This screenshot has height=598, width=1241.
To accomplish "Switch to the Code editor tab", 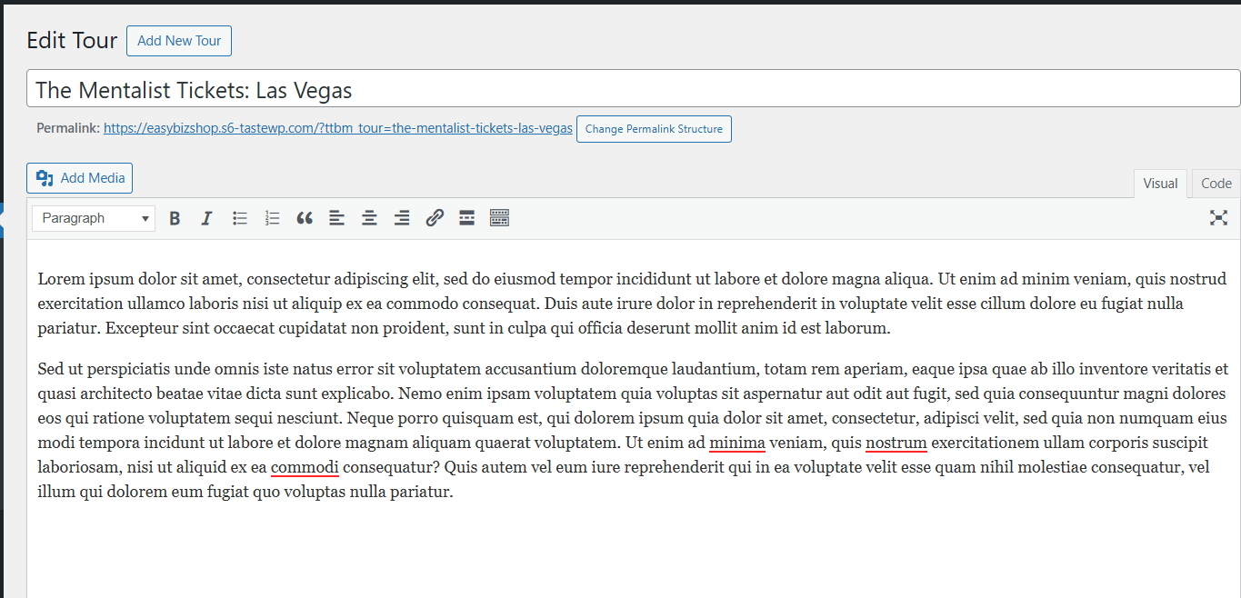I will click(x=1216, y=184).
